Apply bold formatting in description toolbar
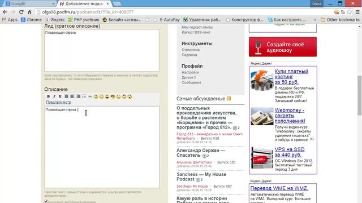This screenshot has height=203, width=362. [48, 96]
